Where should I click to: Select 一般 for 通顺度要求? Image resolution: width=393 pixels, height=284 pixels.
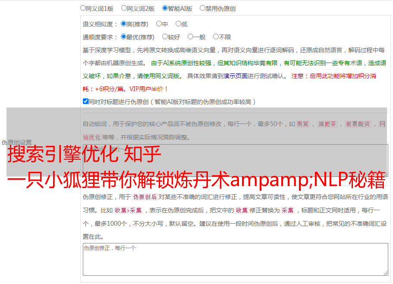[x=190, y=37]
